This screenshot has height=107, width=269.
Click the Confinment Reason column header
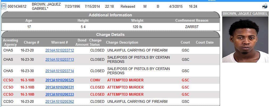(192, 20)
